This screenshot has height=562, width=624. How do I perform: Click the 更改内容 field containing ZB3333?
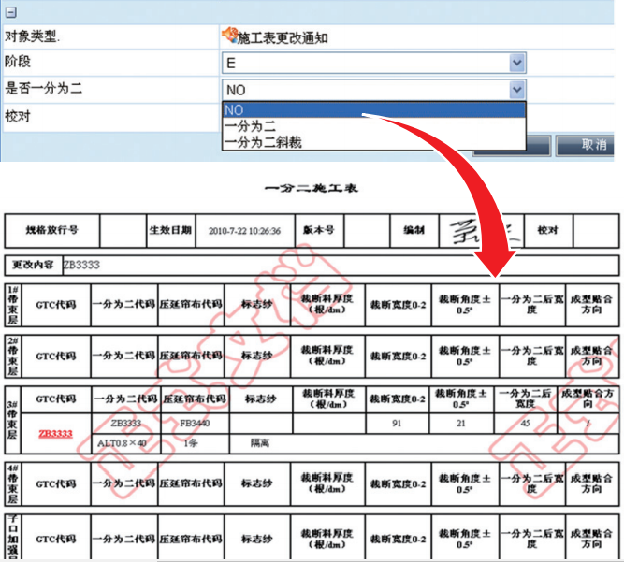341,265
